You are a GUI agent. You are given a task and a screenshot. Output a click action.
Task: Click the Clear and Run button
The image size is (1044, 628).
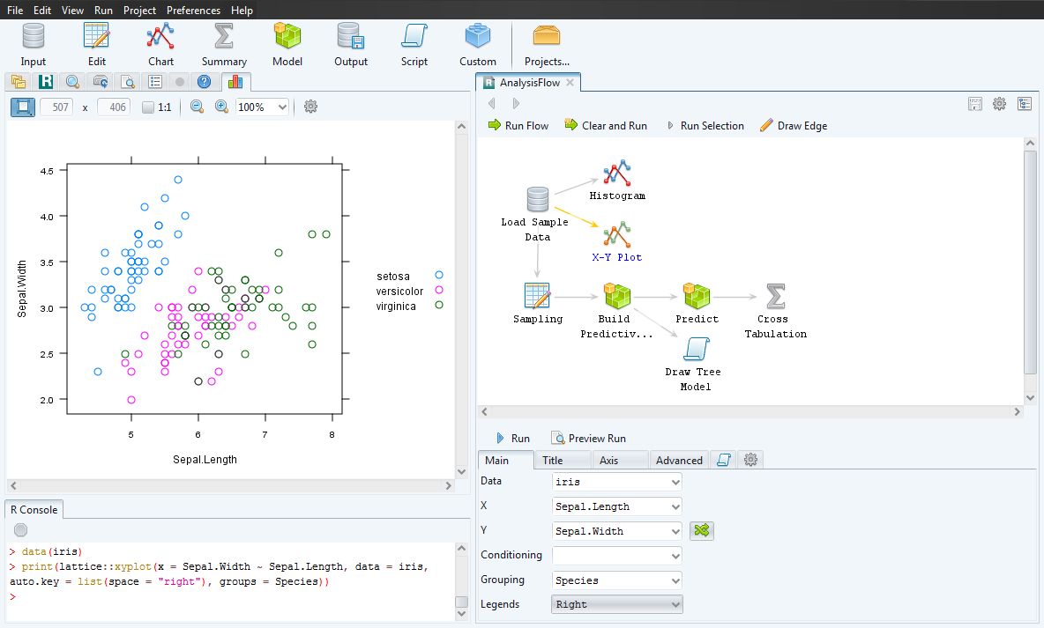607,125
